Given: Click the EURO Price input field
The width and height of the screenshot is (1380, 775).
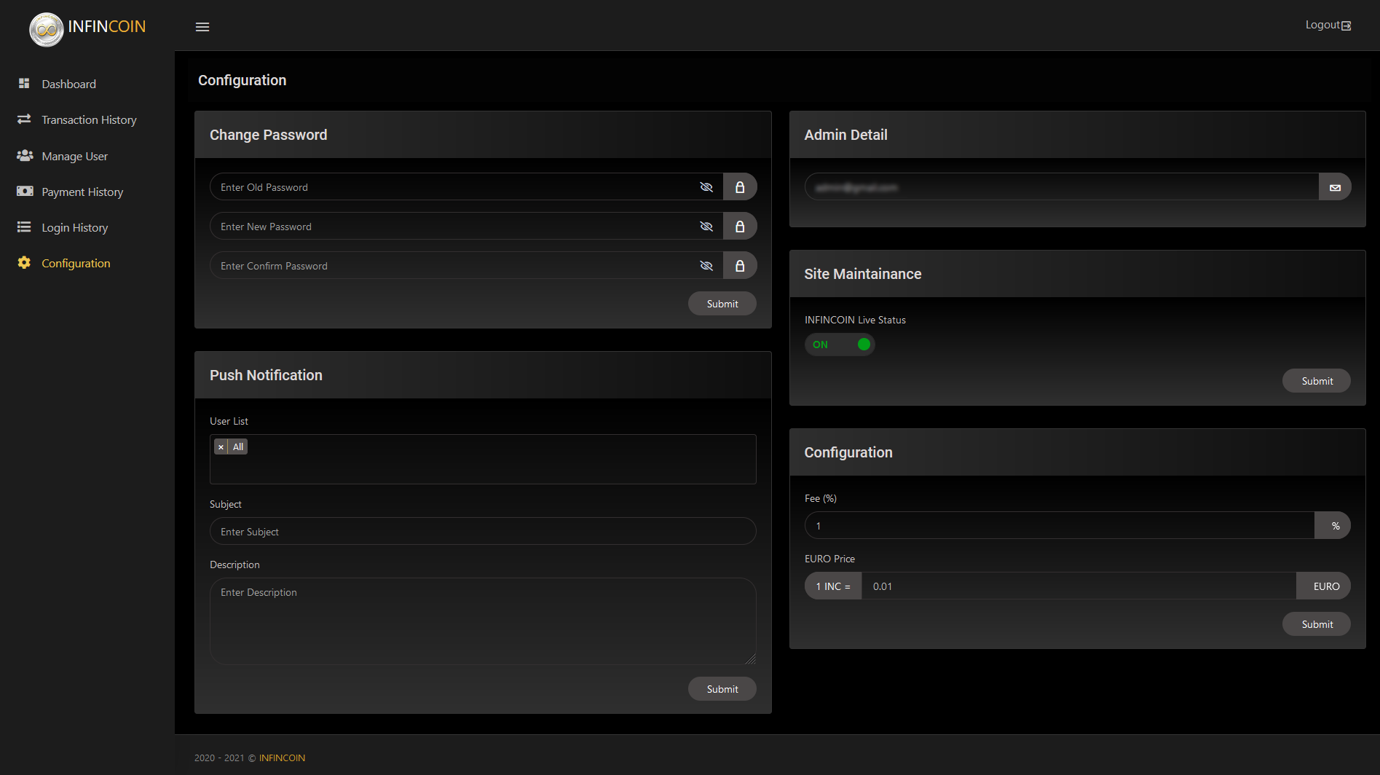Looking at the screenshot, I should coord(1078,586).
